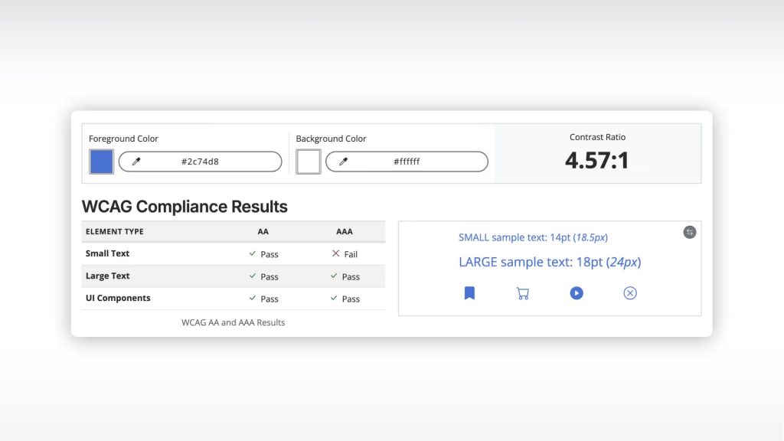The height and width of the screenshot is (441, 784).
Task: Open the white background color swatch
Action: point(309,162)
